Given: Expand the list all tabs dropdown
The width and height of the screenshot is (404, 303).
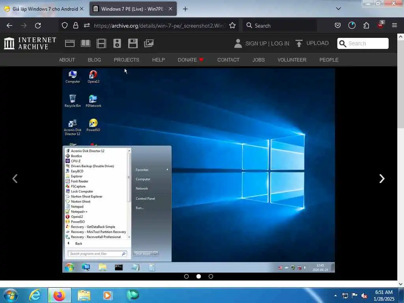Looking at the screenshot, I should point(339,9).
